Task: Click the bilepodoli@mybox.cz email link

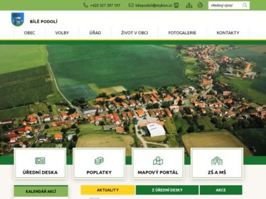Action: (154, 5)
